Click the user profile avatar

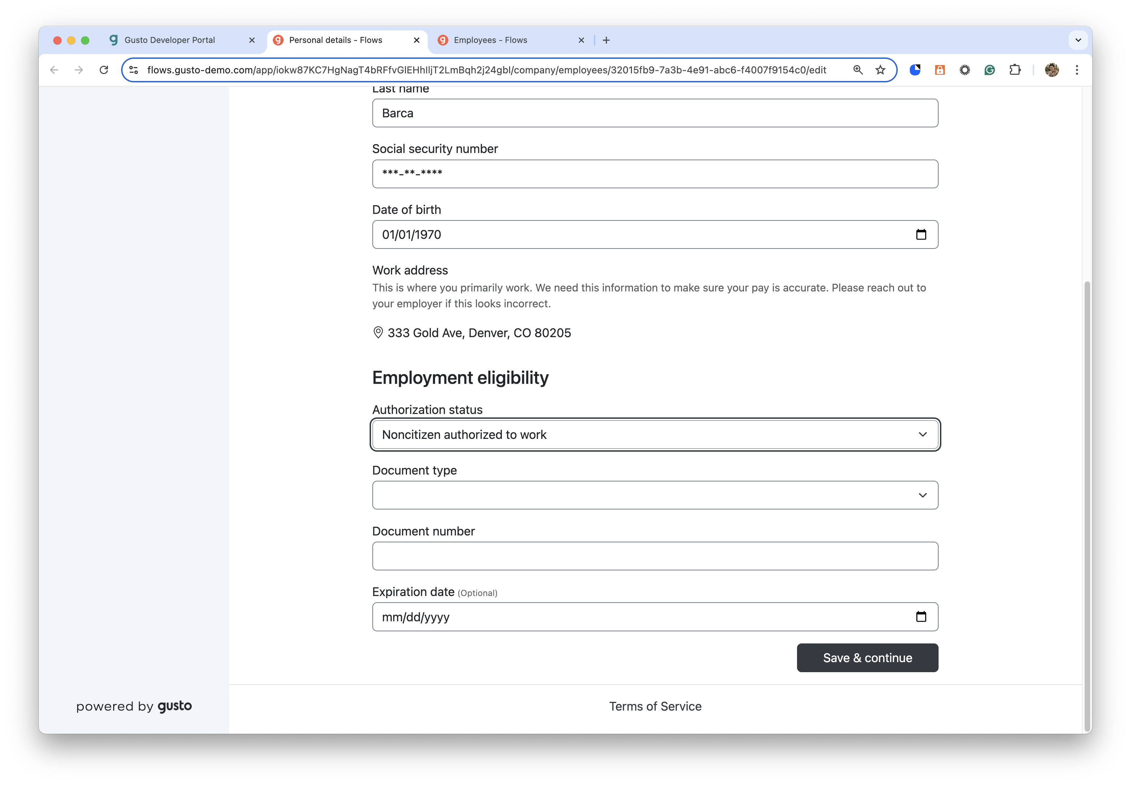1052,70
